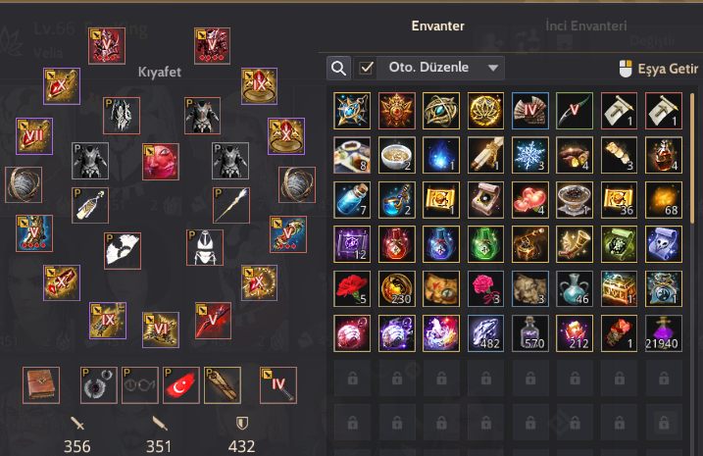
Task: Select the Kıyafet label
Action: (160, 72)
